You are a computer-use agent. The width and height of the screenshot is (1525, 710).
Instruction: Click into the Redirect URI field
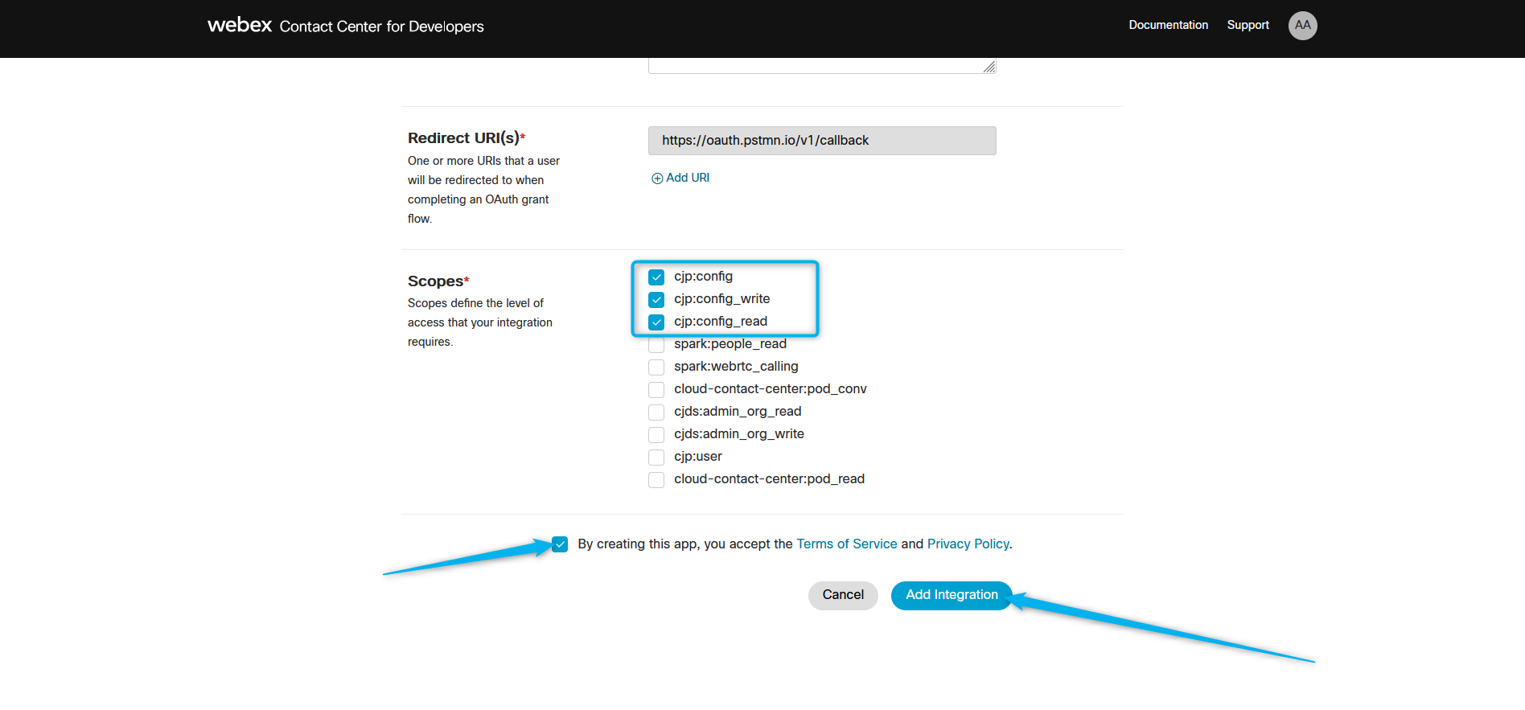[821, 141]
